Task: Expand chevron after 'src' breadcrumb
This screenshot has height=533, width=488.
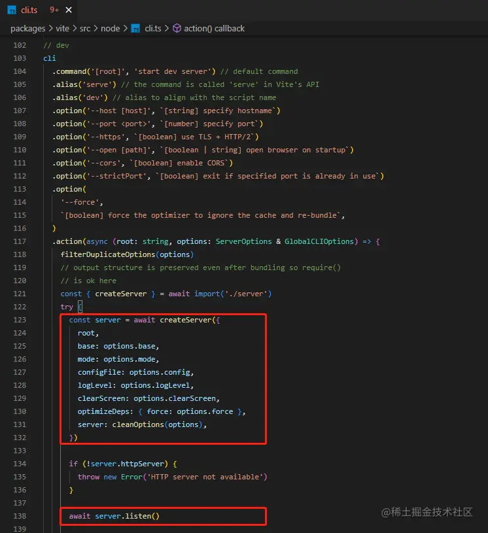Action: (96, 29)
